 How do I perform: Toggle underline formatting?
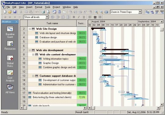[84, 17]
